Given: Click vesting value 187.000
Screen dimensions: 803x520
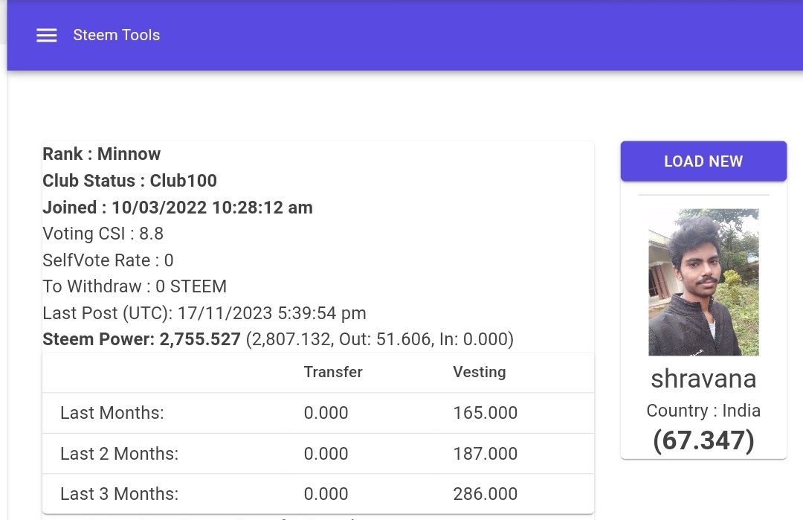Looking at the screenshot, I should (485, 453).
